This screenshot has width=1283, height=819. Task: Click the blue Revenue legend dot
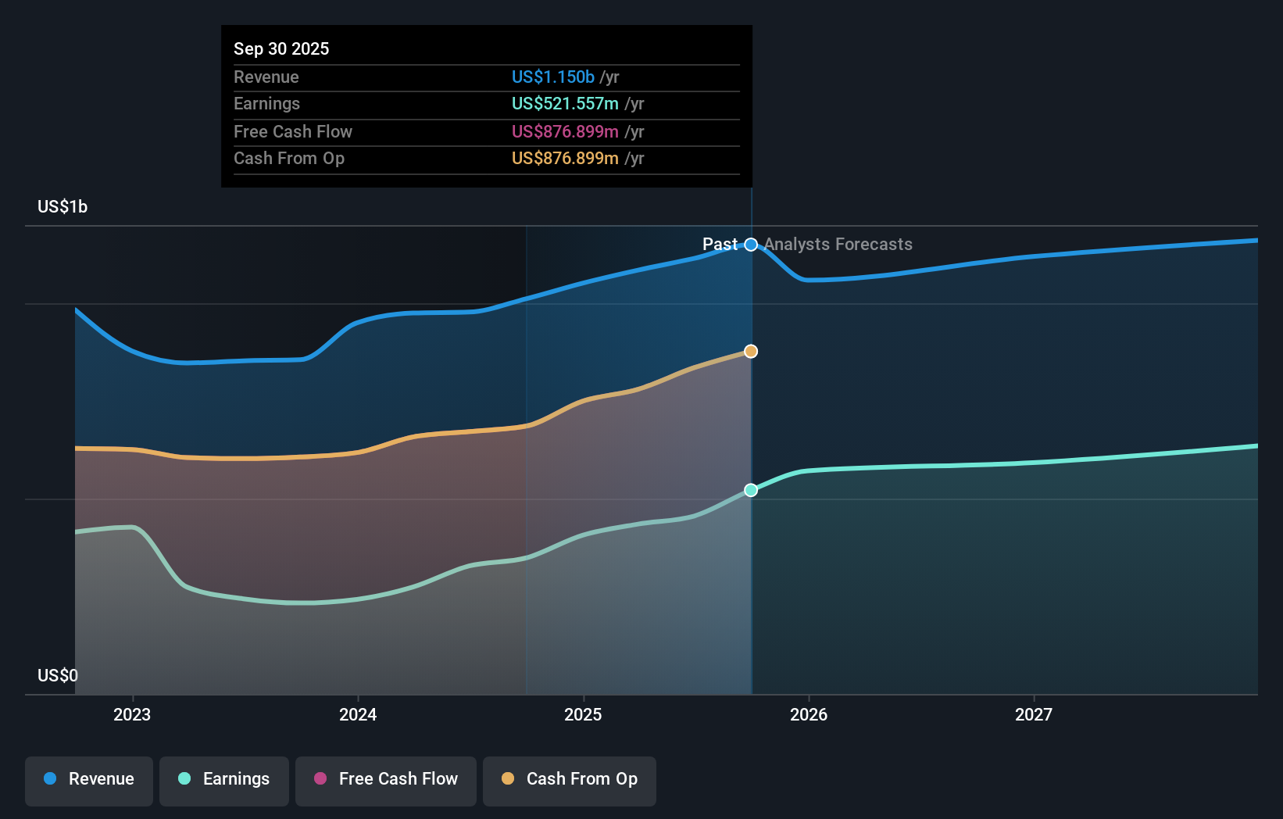48,779
